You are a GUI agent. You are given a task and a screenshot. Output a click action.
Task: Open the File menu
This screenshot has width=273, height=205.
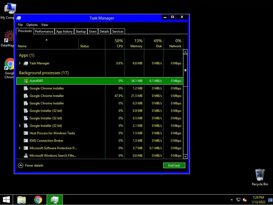tap(20, 25)
